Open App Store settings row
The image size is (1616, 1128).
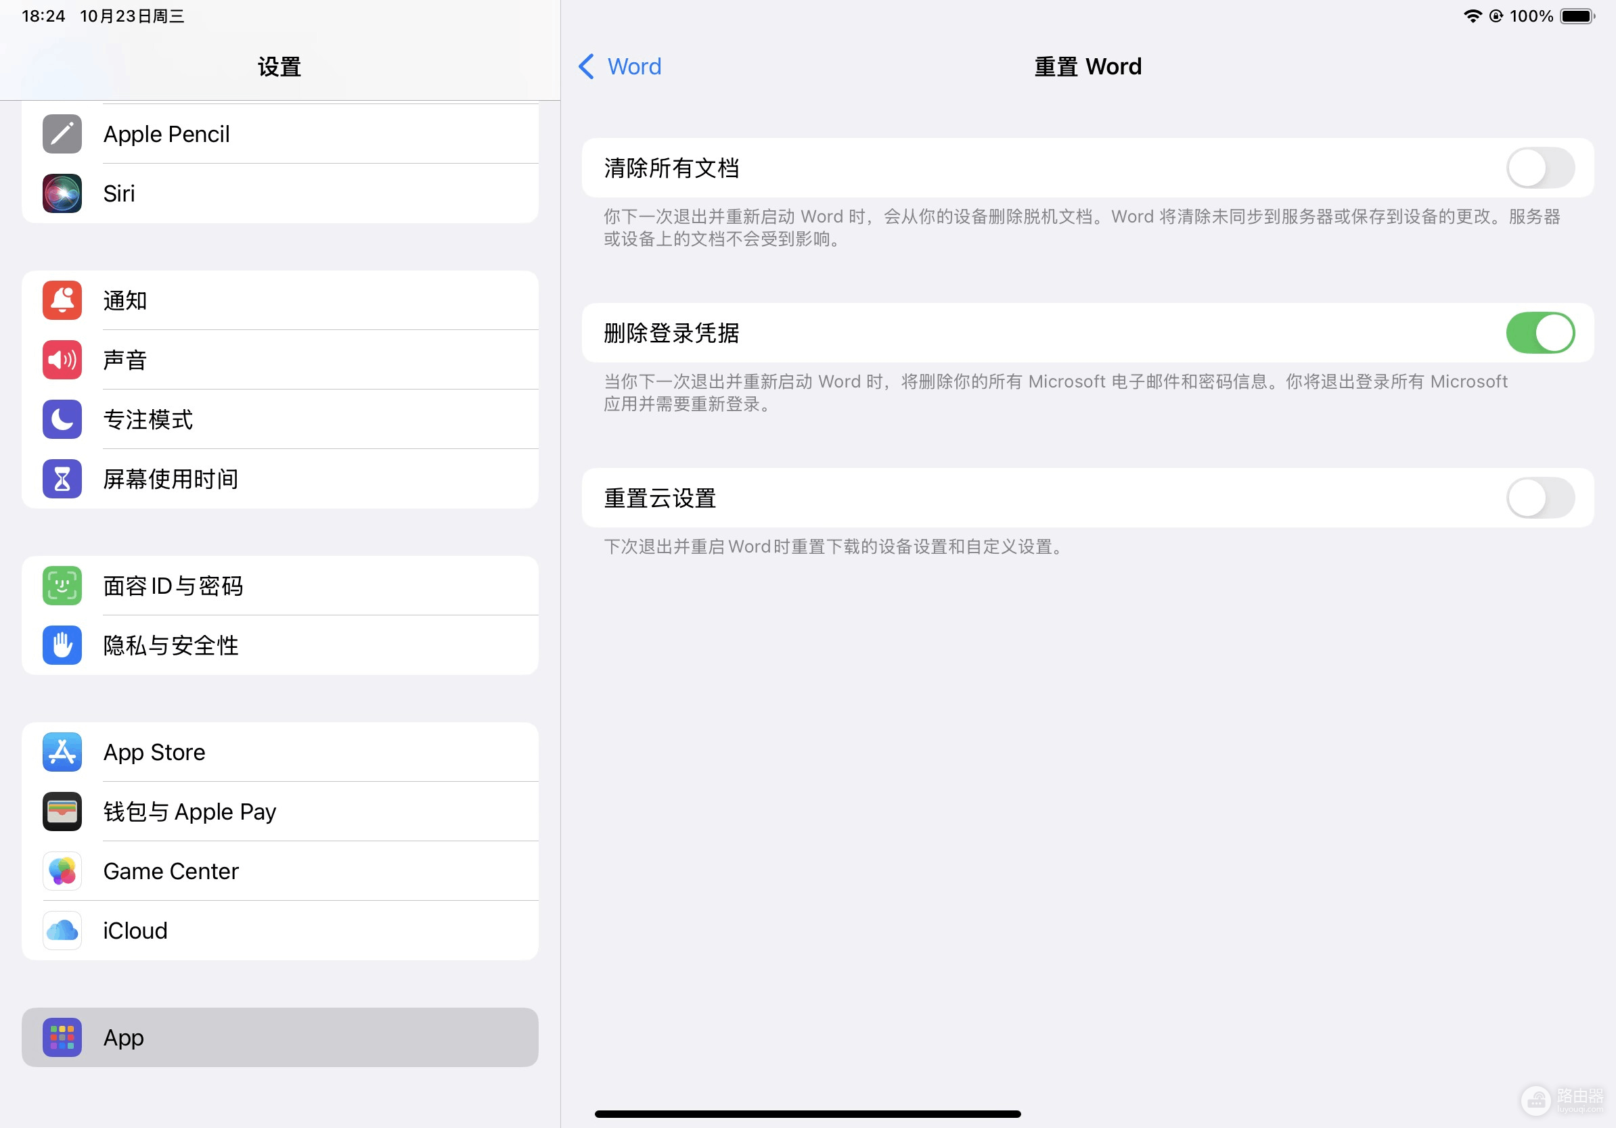coord(280,752)
